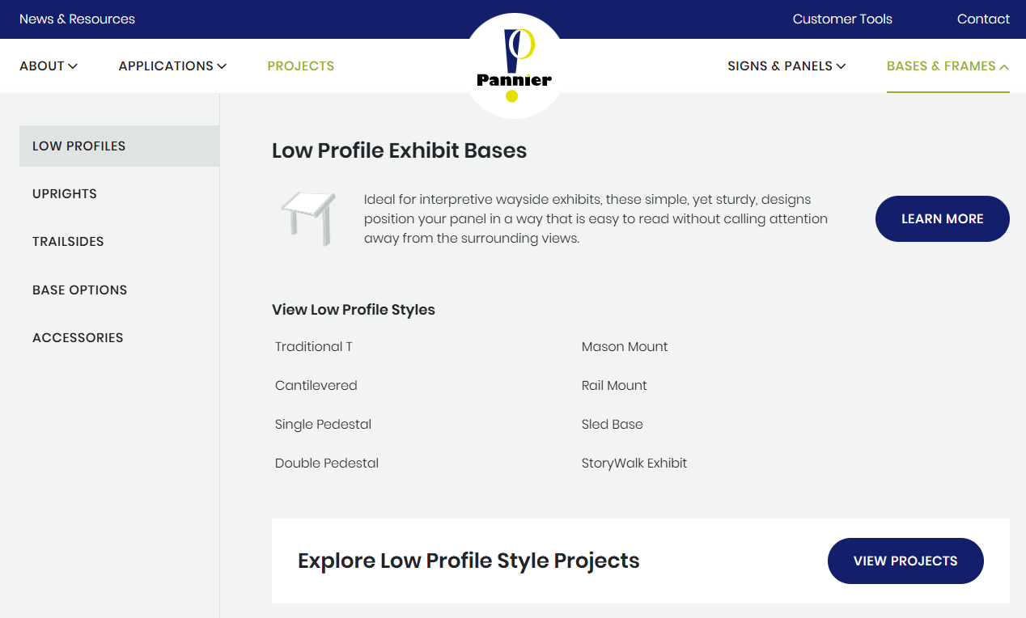Select Trailsides in the sidebar
The height and width of the screenshot is (618, 1026).
coord(68,242)
